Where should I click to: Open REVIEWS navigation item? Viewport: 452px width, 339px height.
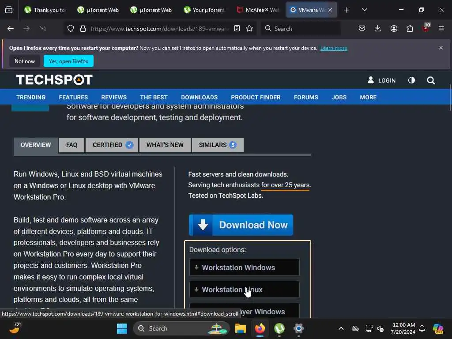coord(114,98)
